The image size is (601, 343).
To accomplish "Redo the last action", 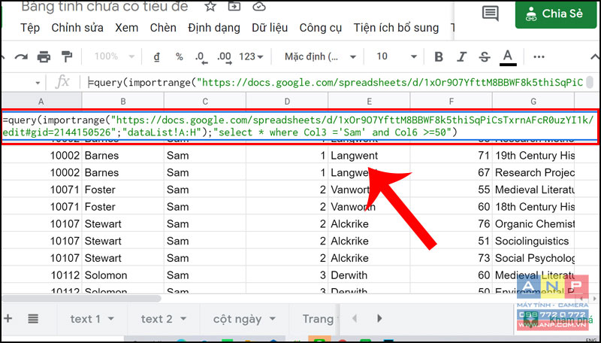I will (x=21, y=56).
